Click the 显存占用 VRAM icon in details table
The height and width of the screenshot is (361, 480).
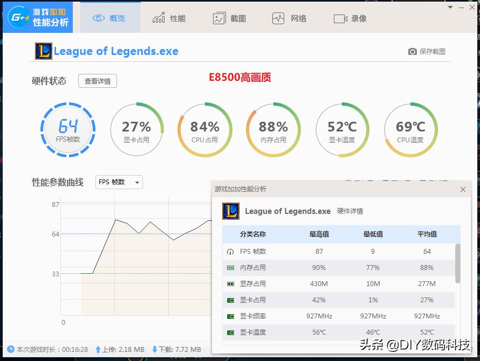tap(230, 283)
